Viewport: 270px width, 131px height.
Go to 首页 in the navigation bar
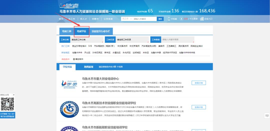pyautogui.click(x=61, y=19)
